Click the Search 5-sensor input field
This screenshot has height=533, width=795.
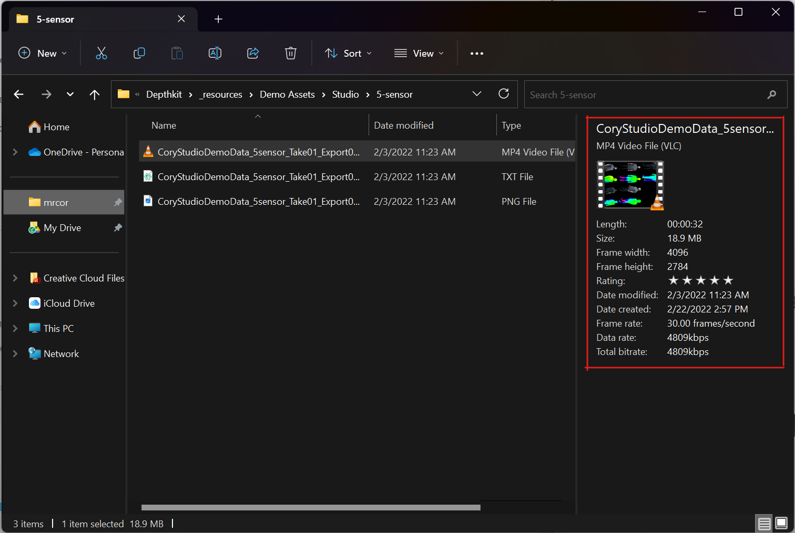click(x=647, y=95)
